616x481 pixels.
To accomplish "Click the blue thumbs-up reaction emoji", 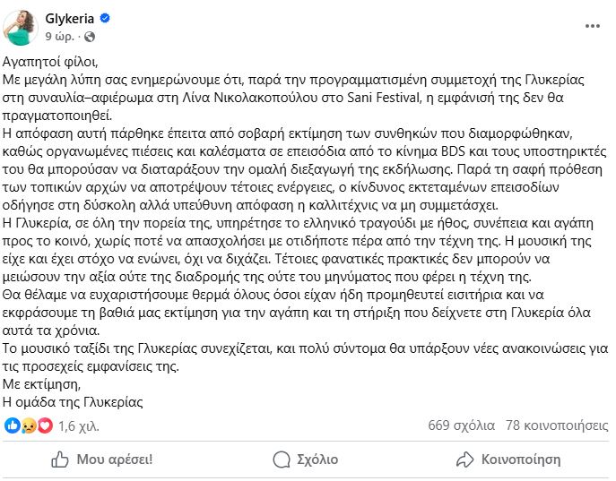I will [x=13, y=425].
